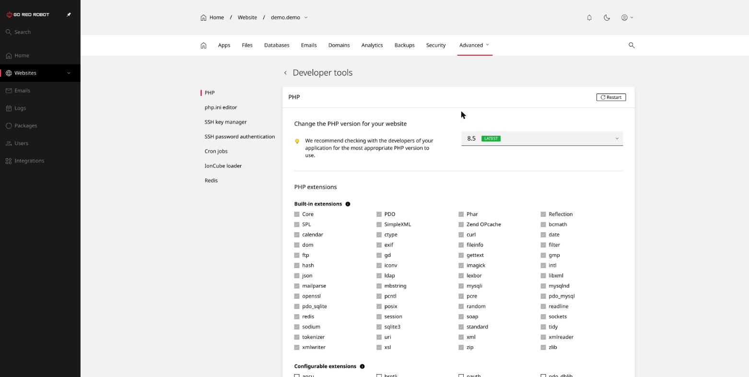Open the IonCube loader section
Image resolution: width=749 pixels, height=377 pixels.
(x=223, y=166)
